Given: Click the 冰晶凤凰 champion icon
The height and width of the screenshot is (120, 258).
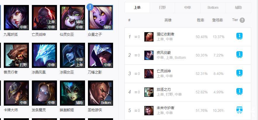Looking at the screenshot, I should pyautogui.click(x=44, y=55).
